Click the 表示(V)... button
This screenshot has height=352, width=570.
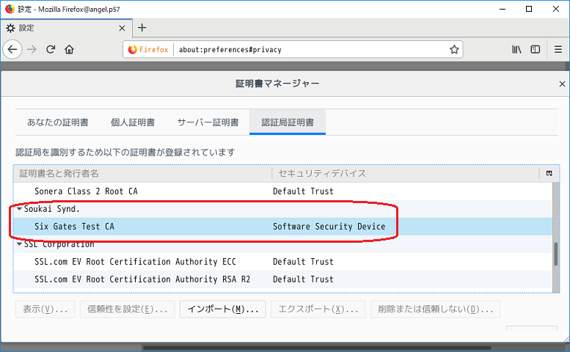click(x=45, y=309)
